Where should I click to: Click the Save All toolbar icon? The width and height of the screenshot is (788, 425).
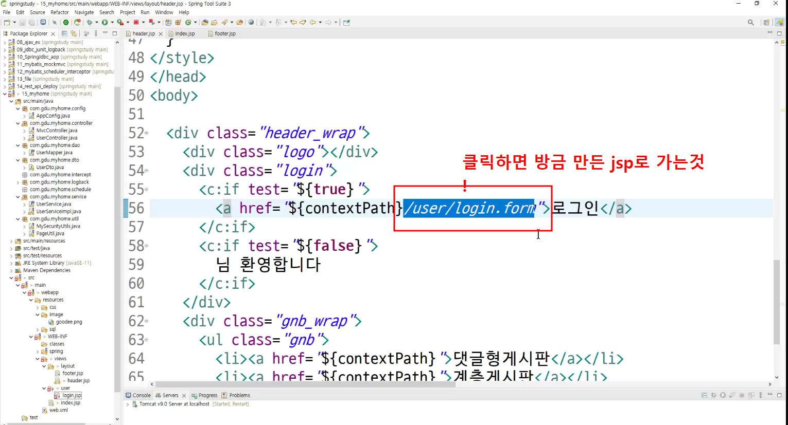click(31, 22)
